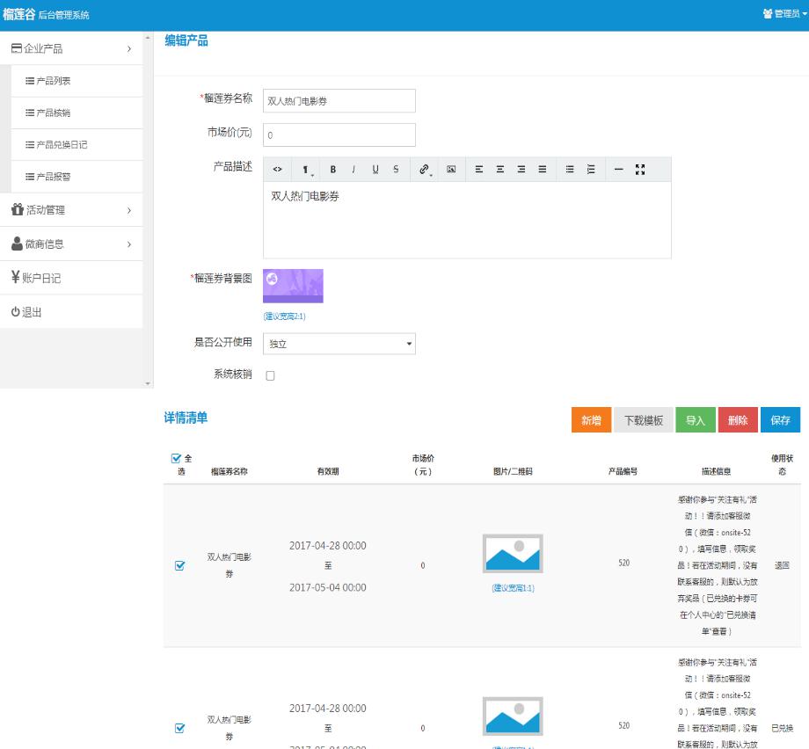
Task: Insert a hyperlink using the link icon
Action: pyautogui.click(x=425, y=169)
